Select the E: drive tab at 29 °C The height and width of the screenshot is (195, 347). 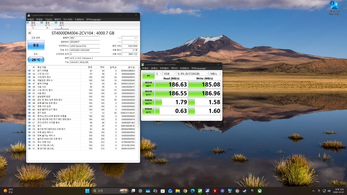pyautogui.click(x=61, y=25)
